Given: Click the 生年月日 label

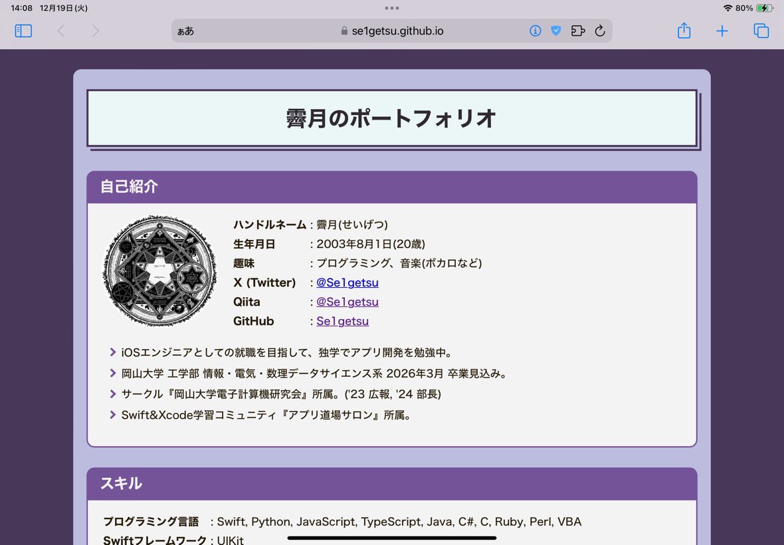Looking at the screenshot, I should pyautogui.click(x=254, y=244).
